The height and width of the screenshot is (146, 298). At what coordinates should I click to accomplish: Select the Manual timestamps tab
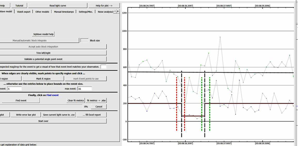[x=64, y=12]
